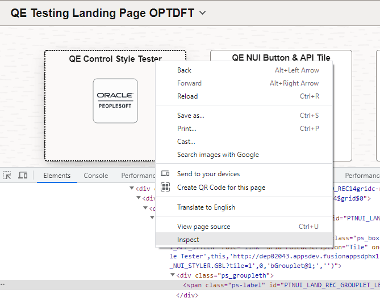Click the Send to your devices icon
The image size is (380, 298).
pos(165,173)
